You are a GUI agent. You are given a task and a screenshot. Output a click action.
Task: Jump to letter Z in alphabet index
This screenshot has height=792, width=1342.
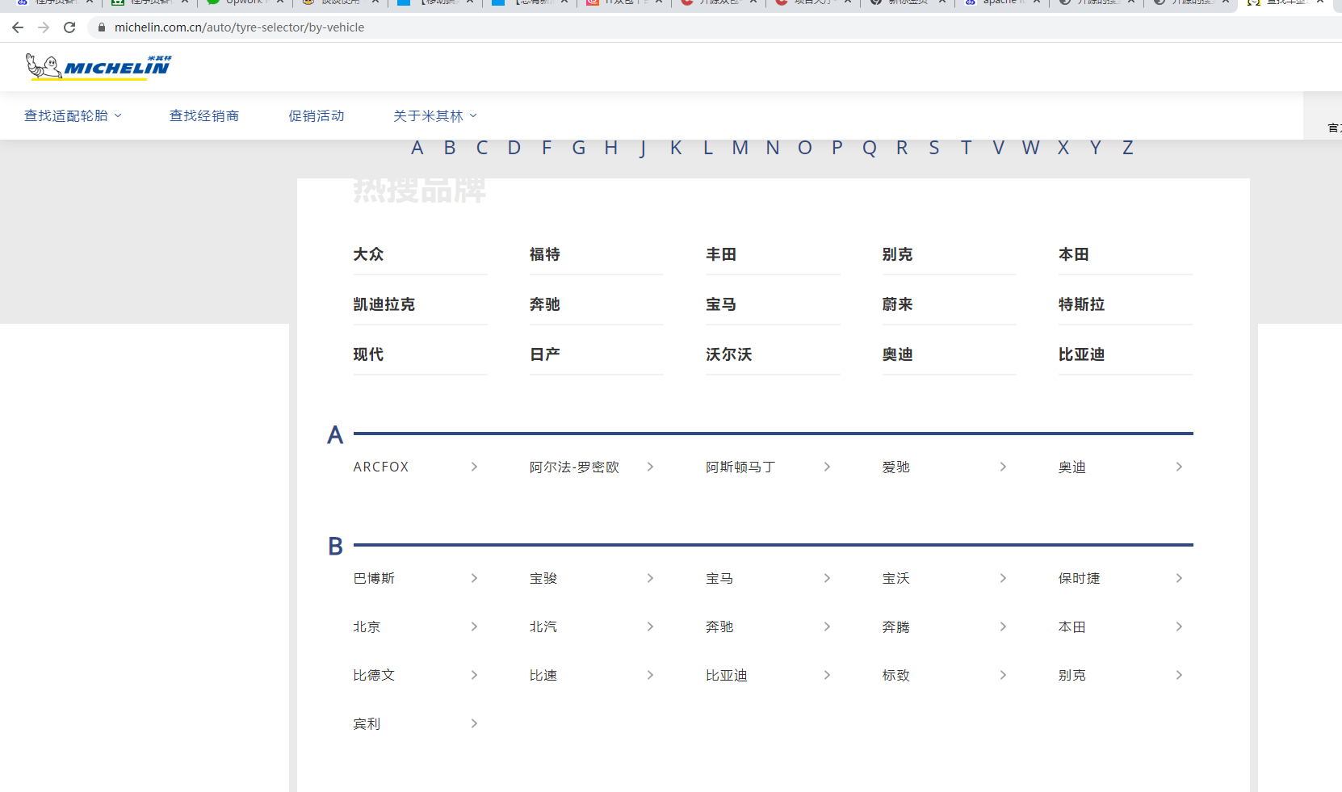pos(1128,148)
